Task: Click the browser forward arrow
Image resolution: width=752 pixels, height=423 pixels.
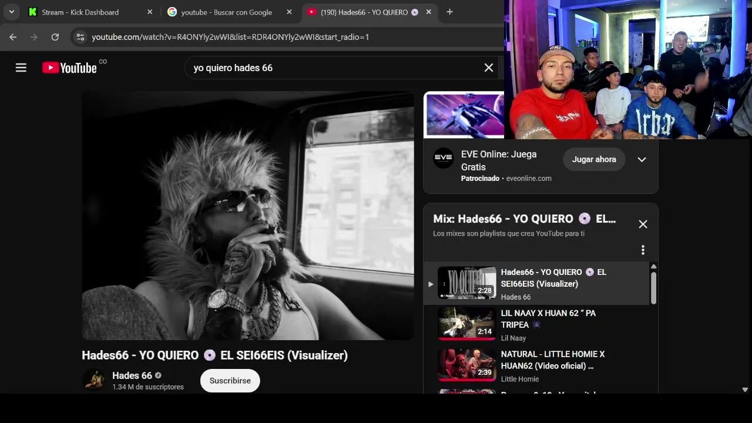Action: pos(33,37)
